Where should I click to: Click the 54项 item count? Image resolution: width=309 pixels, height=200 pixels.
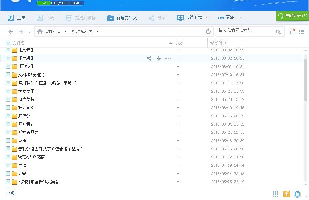pos(10,193)
